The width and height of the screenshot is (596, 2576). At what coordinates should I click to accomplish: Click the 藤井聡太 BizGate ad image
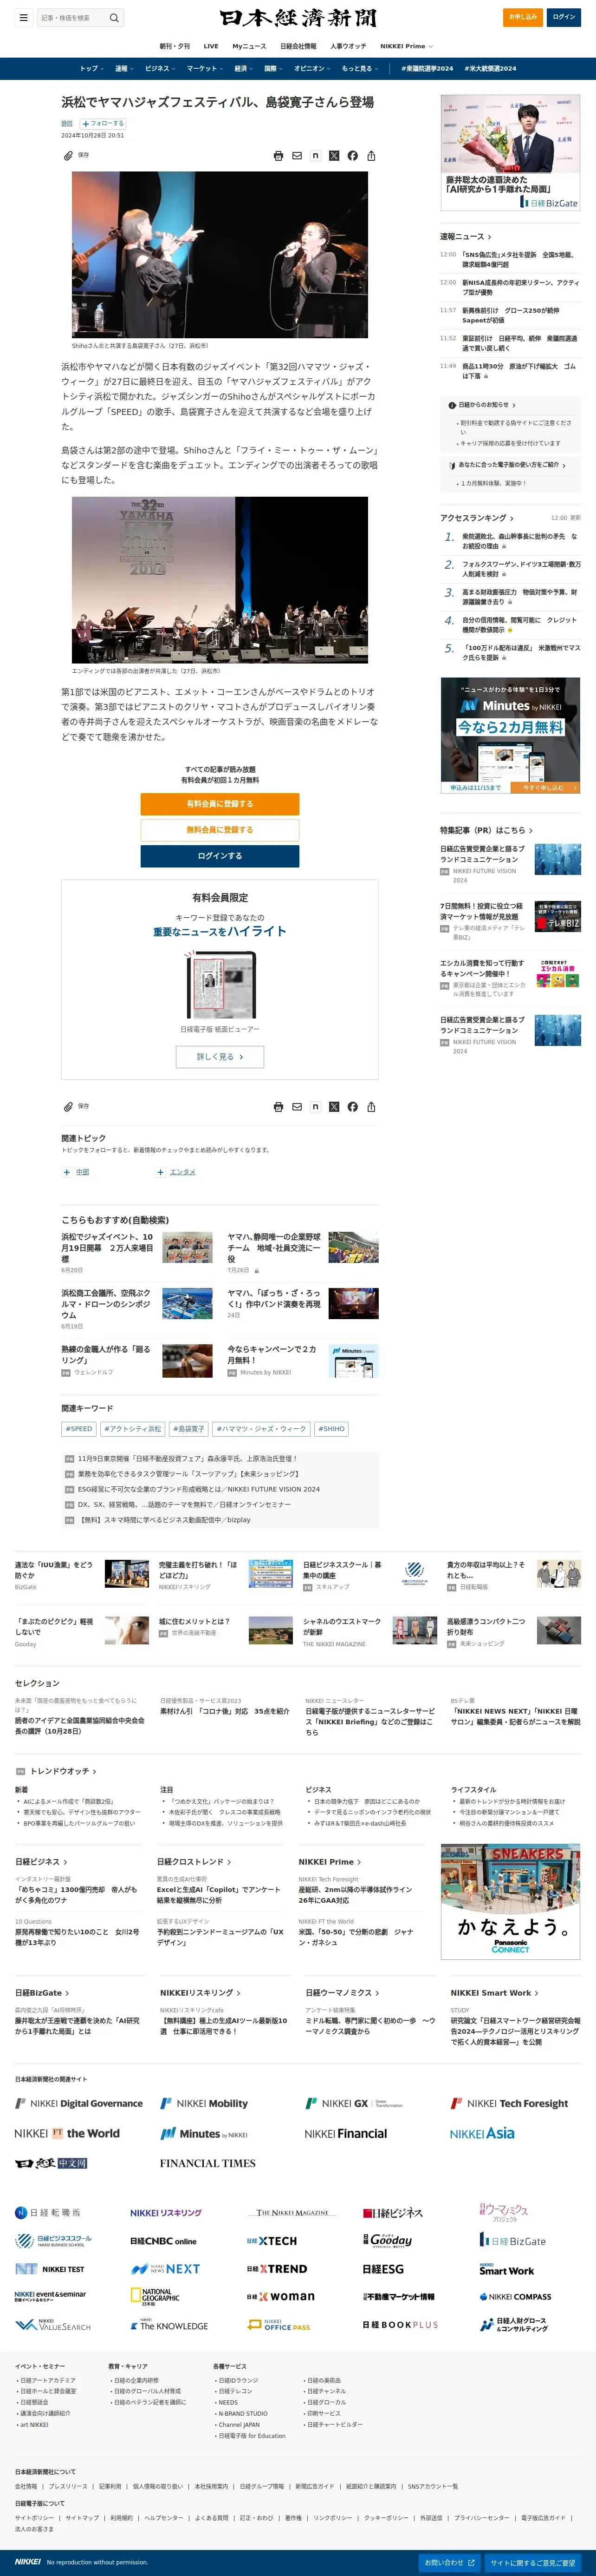click(x=510, y=153)
